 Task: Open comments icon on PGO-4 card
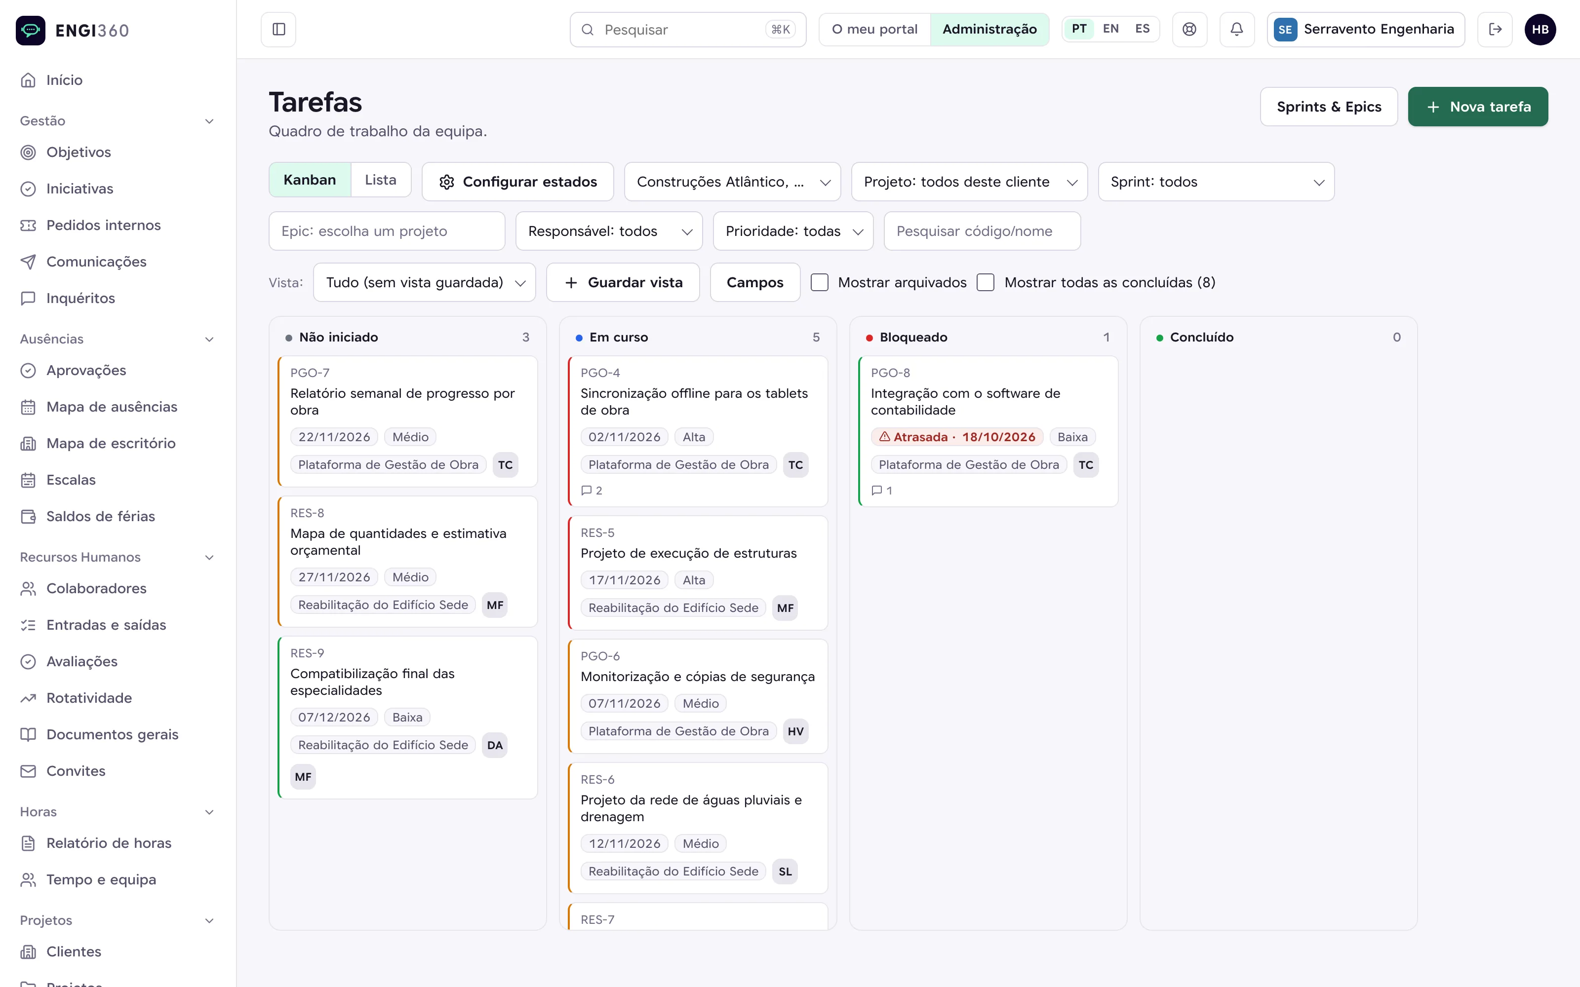pyautogui.click(x=586, y=490)
